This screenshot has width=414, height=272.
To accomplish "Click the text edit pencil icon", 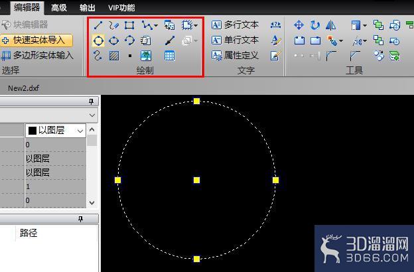I will tap(275, 56).
